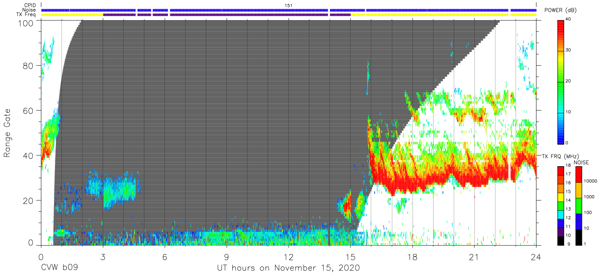
Task: Click the CPID value "151"
Action: pyautogui.click(x=288, y=5)
